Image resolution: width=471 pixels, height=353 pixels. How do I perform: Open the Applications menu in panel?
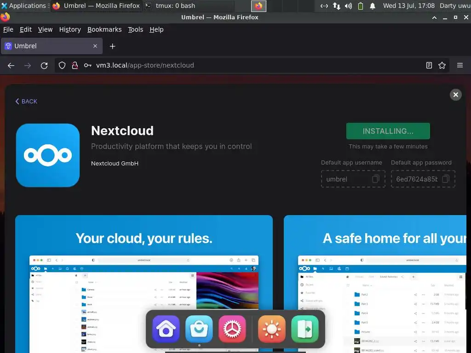tap(25, 6)
